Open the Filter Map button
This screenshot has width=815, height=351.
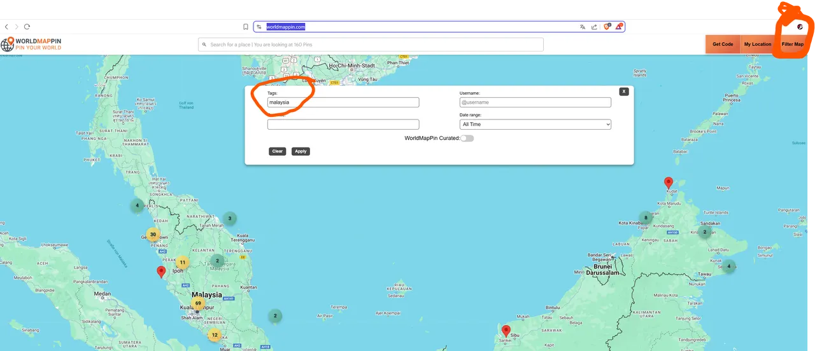793,45
